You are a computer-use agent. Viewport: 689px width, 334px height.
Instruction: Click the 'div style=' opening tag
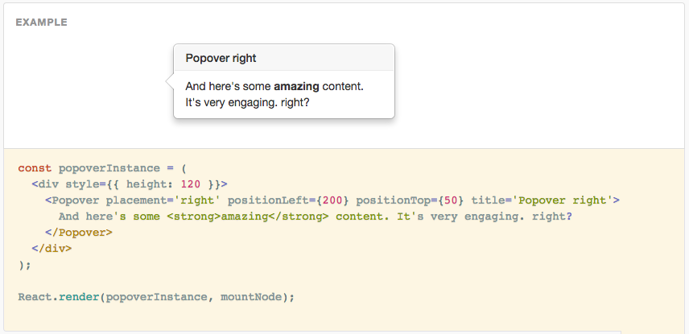(x=71, y=184)
